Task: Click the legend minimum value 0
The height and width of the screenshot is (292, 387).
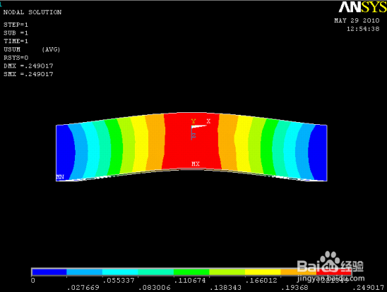Action: tap(33, 281)
